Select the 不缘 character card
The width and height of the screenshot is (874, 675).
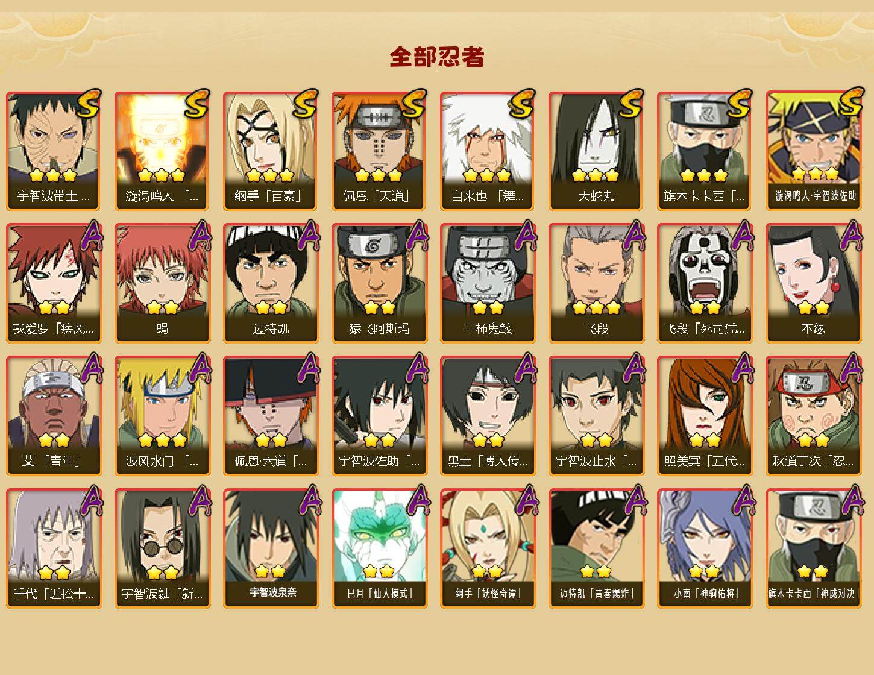[x=813, y=283]
